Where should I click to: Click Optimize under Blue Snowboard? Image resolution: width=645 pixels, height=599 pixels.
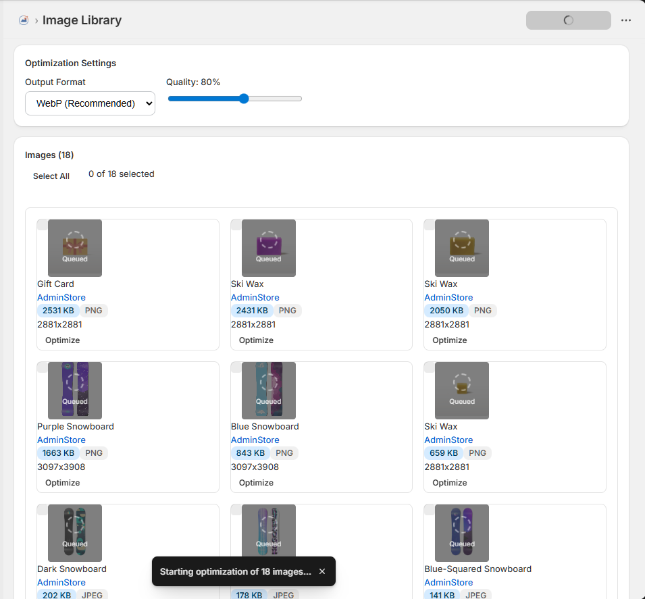256,483
